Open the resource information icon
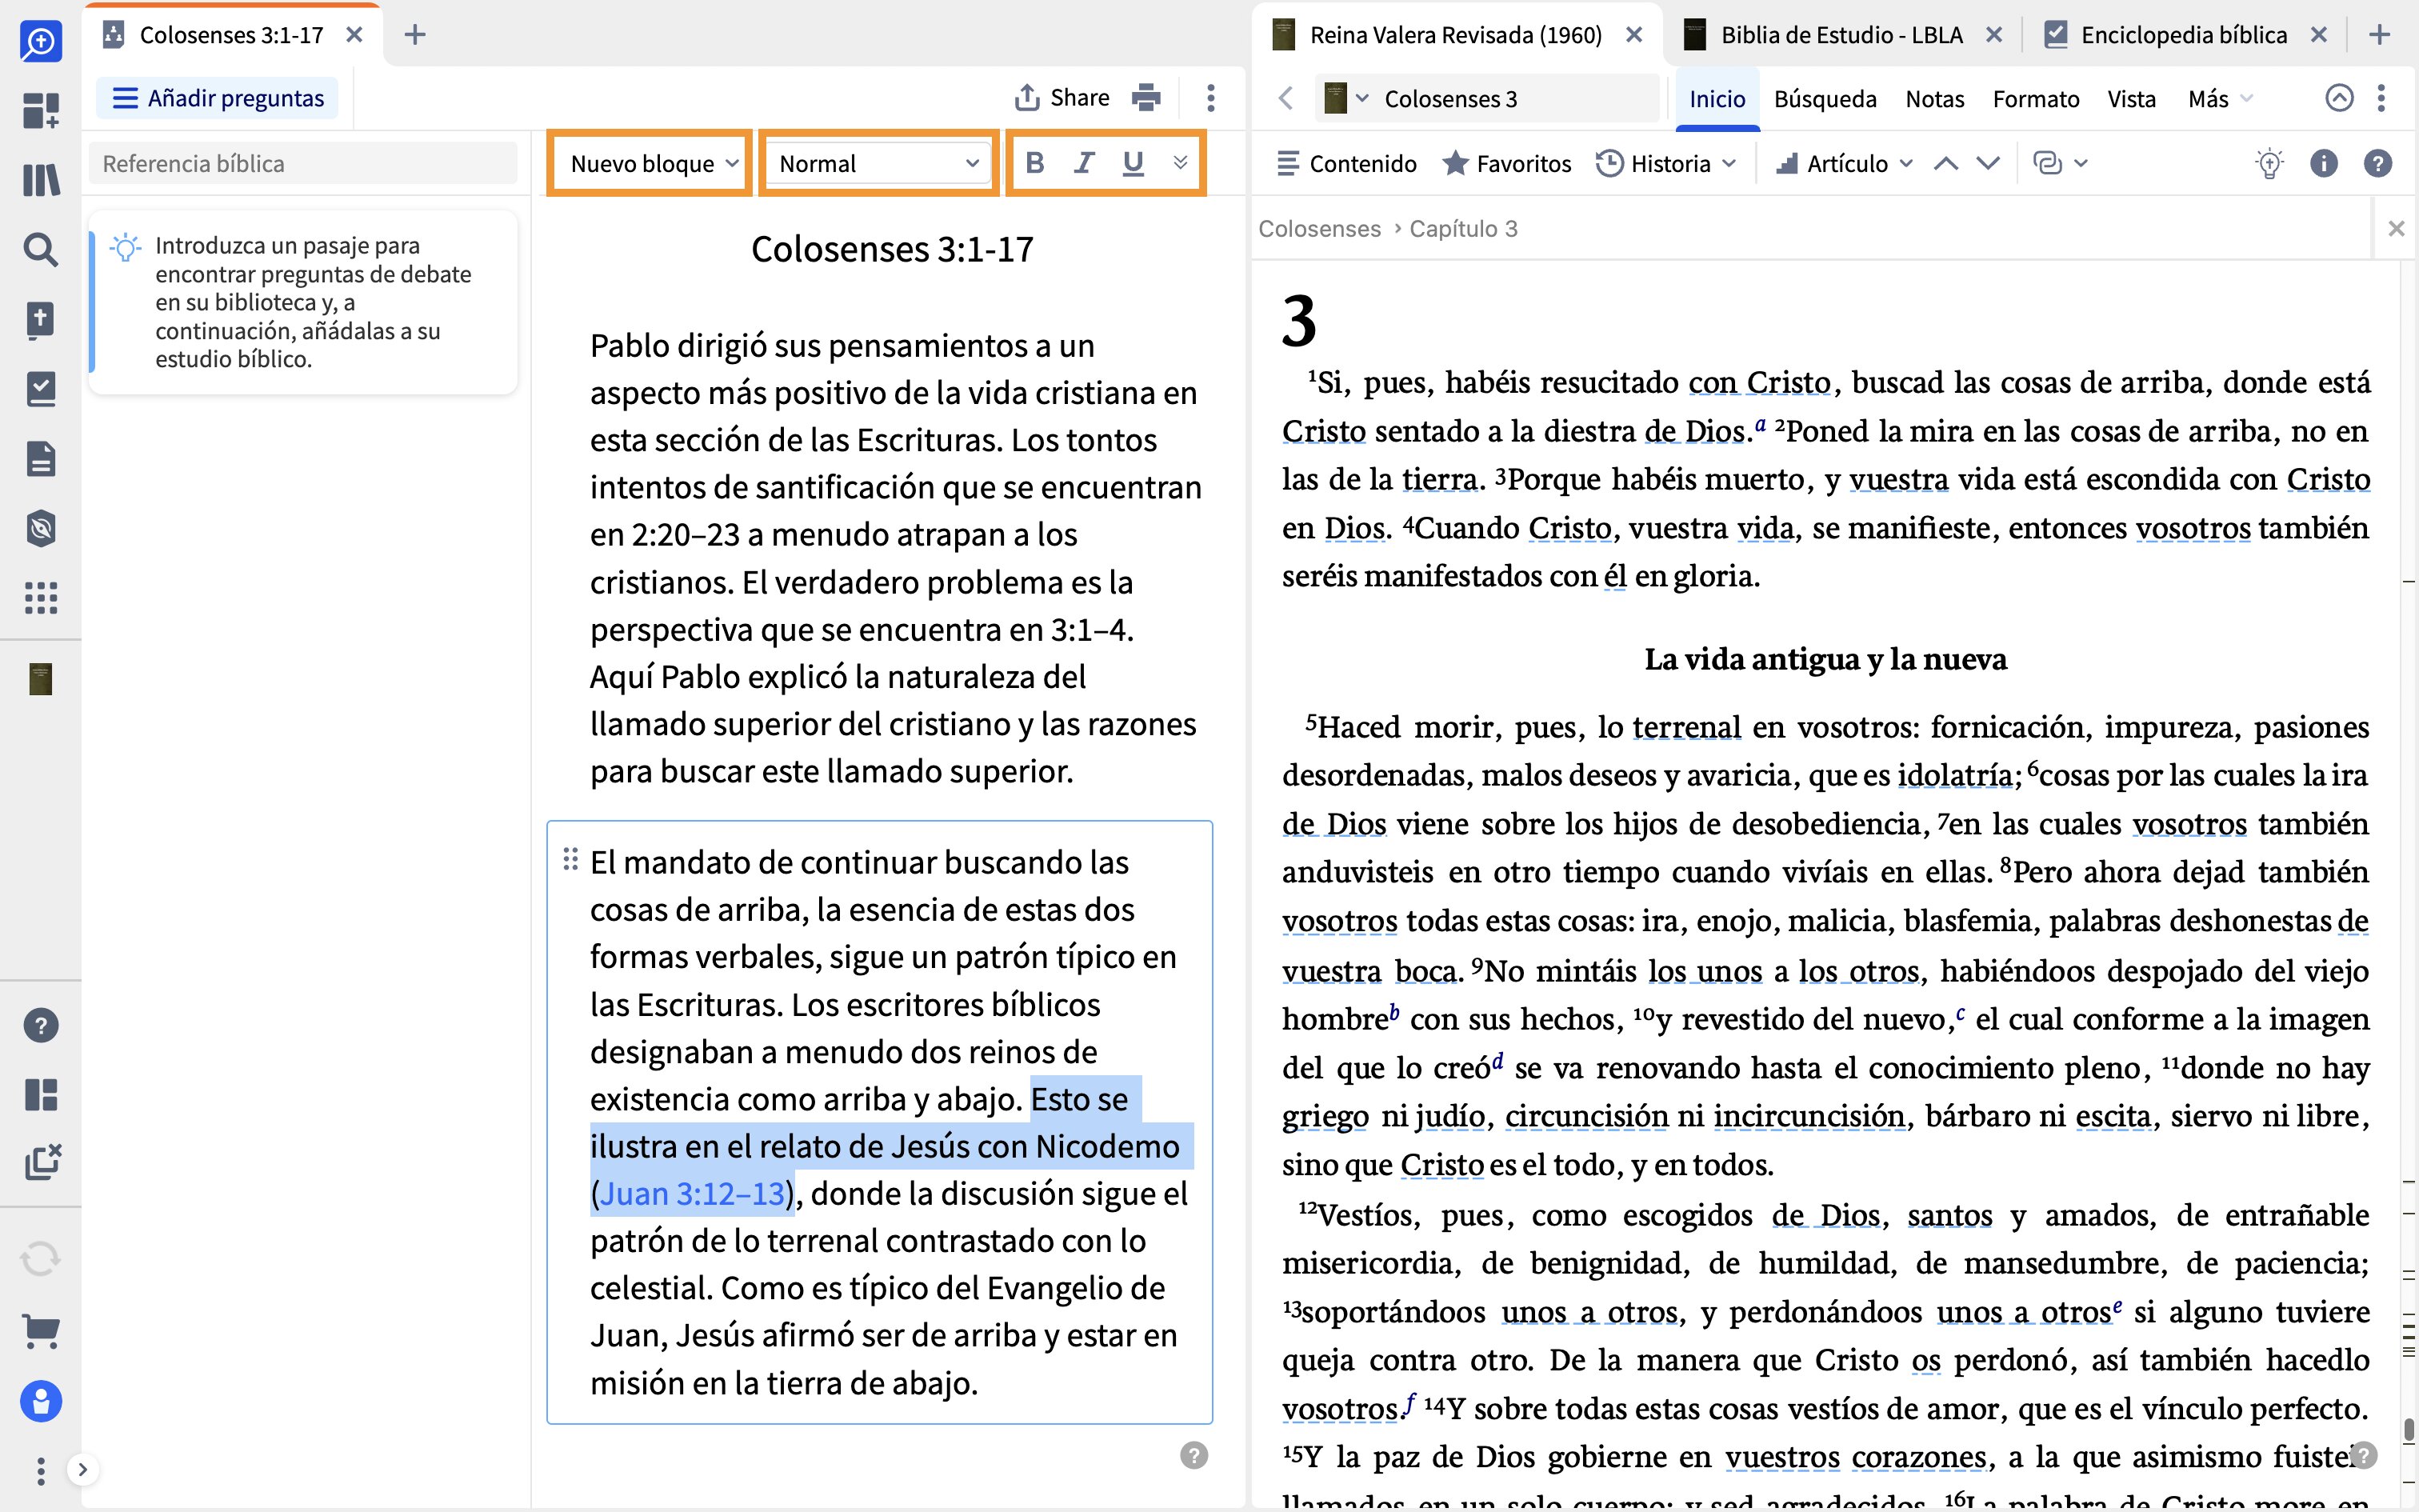Screen dimensions: 2419x1512 click(2324, 163)
